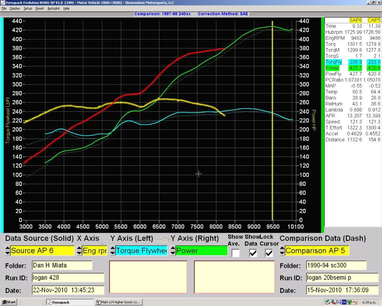Click up arrow beside Comparison AP 5
Image resolution: width=382 pixels, height=306 pixels.
[282, 248]
